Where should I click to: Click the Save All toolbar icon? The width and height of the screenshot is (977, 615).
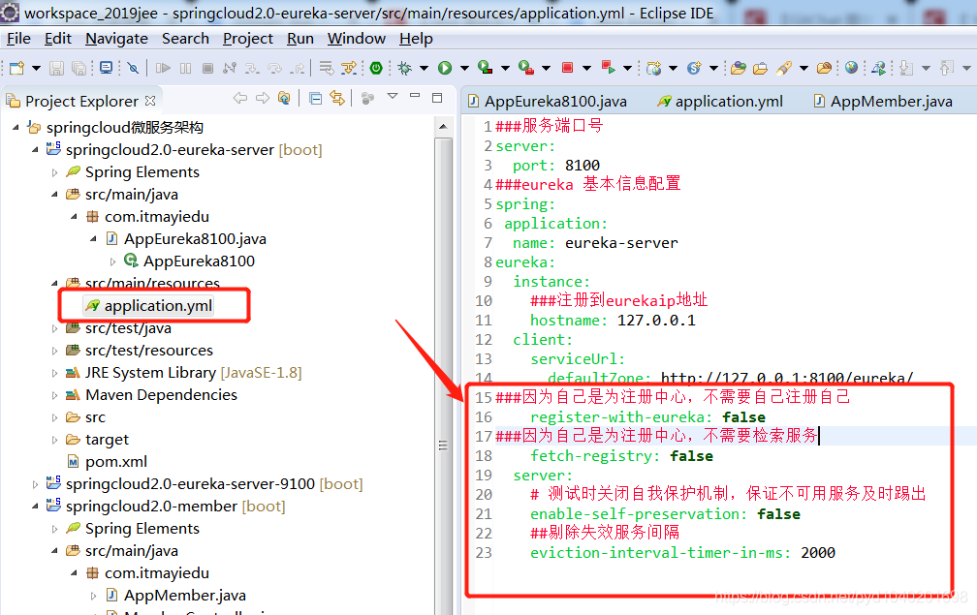point(79,68)
